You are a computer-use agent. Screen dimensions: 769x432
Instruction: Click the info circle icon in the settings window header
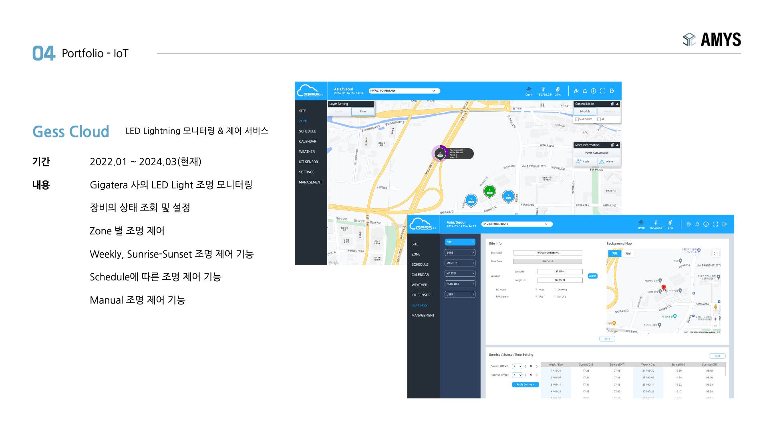[706, 224]
